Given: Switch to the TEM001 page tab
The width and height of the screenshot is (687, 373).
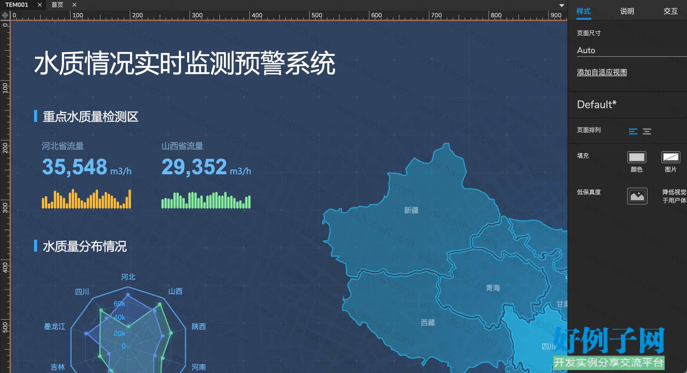Looking at the screenshot, I should pos(17,5).
